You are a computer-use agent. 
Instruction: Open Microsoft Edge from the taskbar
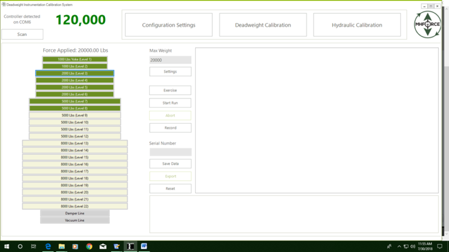pyautogui.click(x=48, y=246)
